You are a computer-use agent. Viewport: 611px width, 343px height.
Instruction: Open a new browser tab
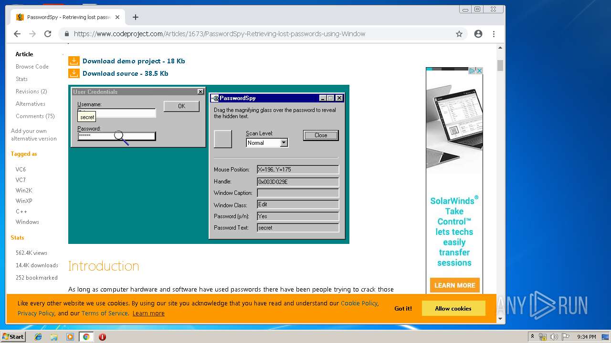(136, 17)
